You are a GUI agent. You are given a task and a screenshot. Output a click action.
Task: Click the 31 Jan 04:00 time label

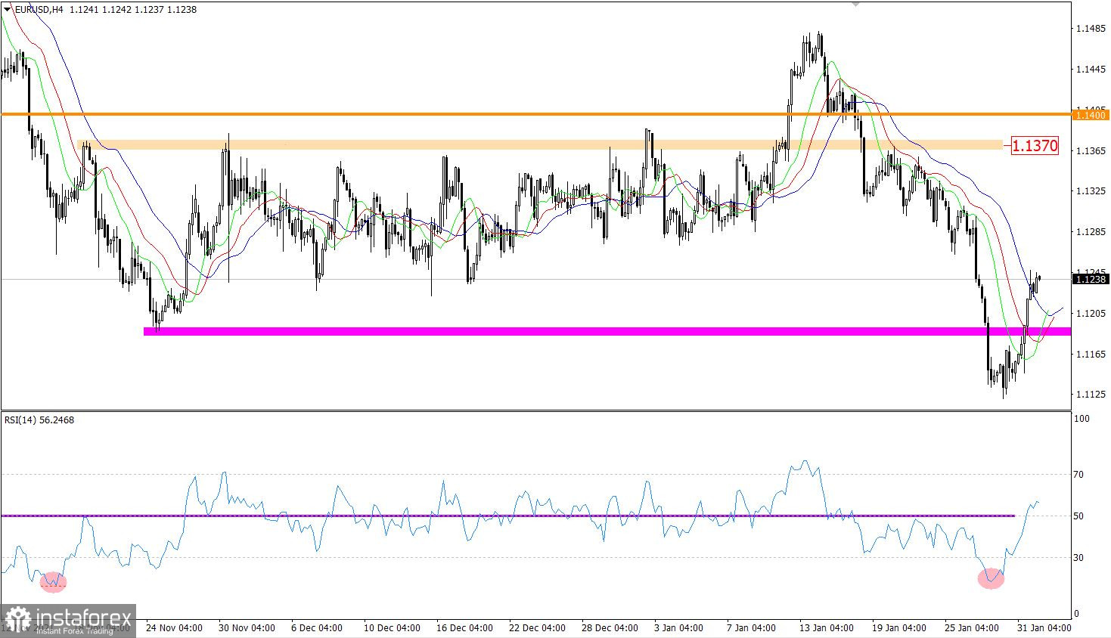pos(1044,628)
